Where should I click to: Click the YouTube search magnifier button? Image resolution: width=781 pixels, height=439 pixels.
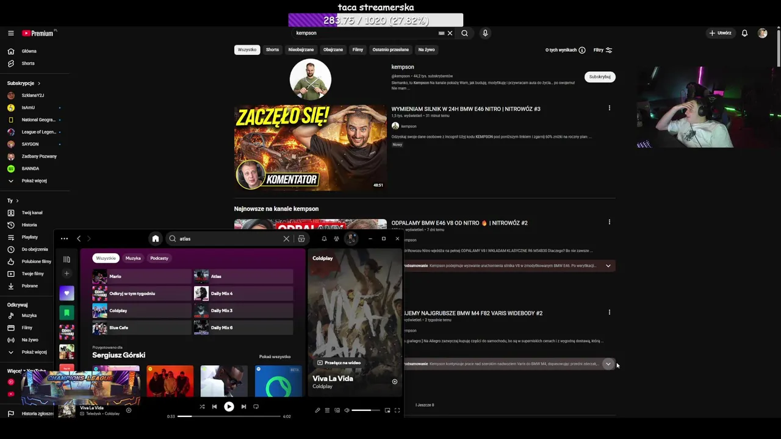tap(464, 34)
